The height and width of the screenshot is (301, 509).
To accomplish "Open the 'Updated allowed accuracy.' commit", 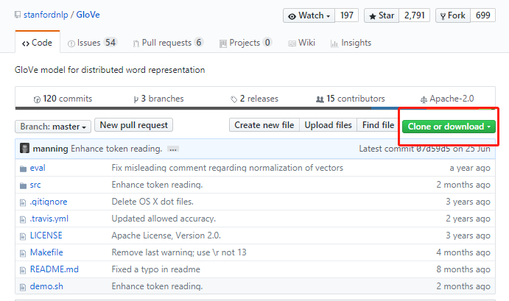I will 164,219.
